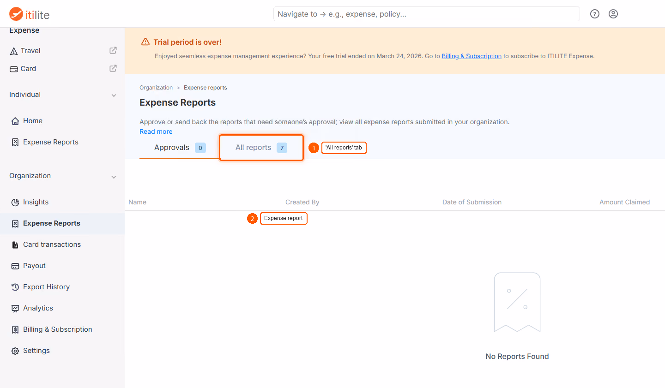This screenshot has height=388, width=665.
Task: Click the Home house icon
Action: click(x=15, y=121)
